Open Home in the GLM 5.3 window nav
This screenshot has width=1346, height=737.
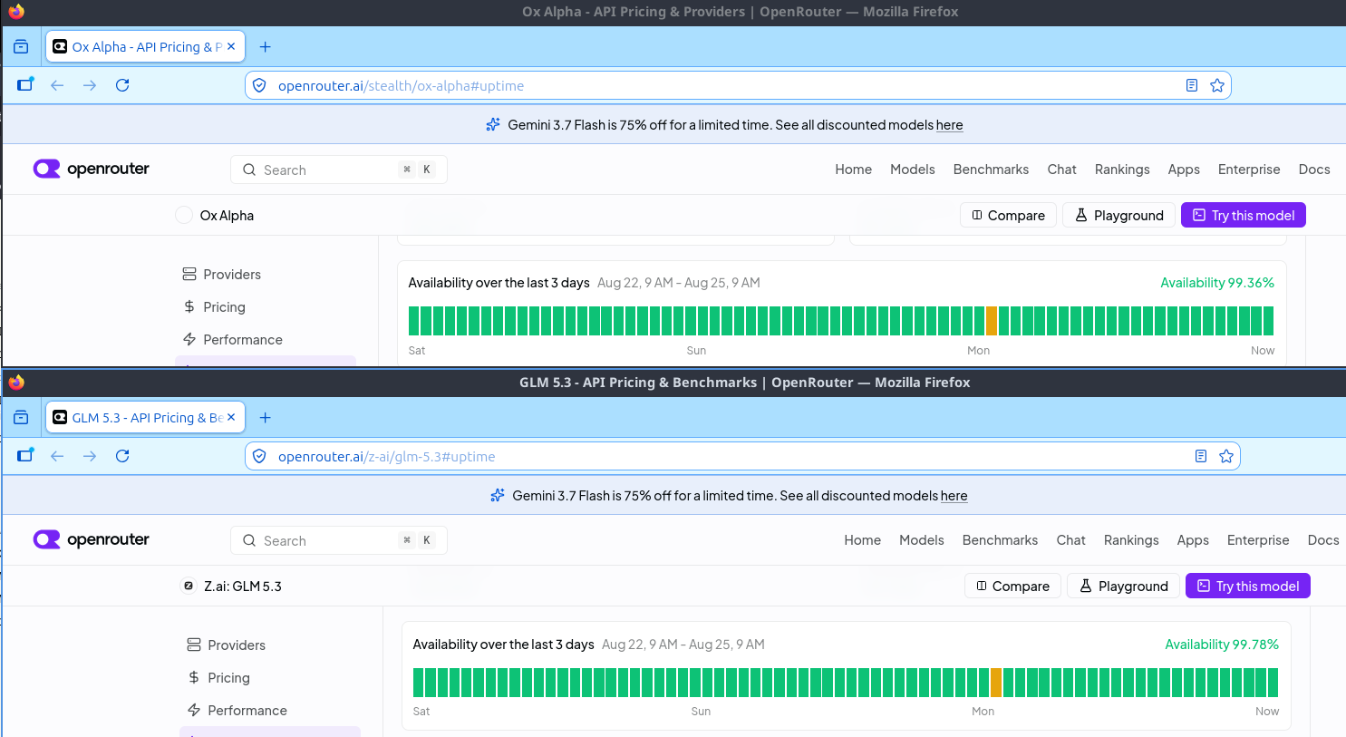click(862, 540)
